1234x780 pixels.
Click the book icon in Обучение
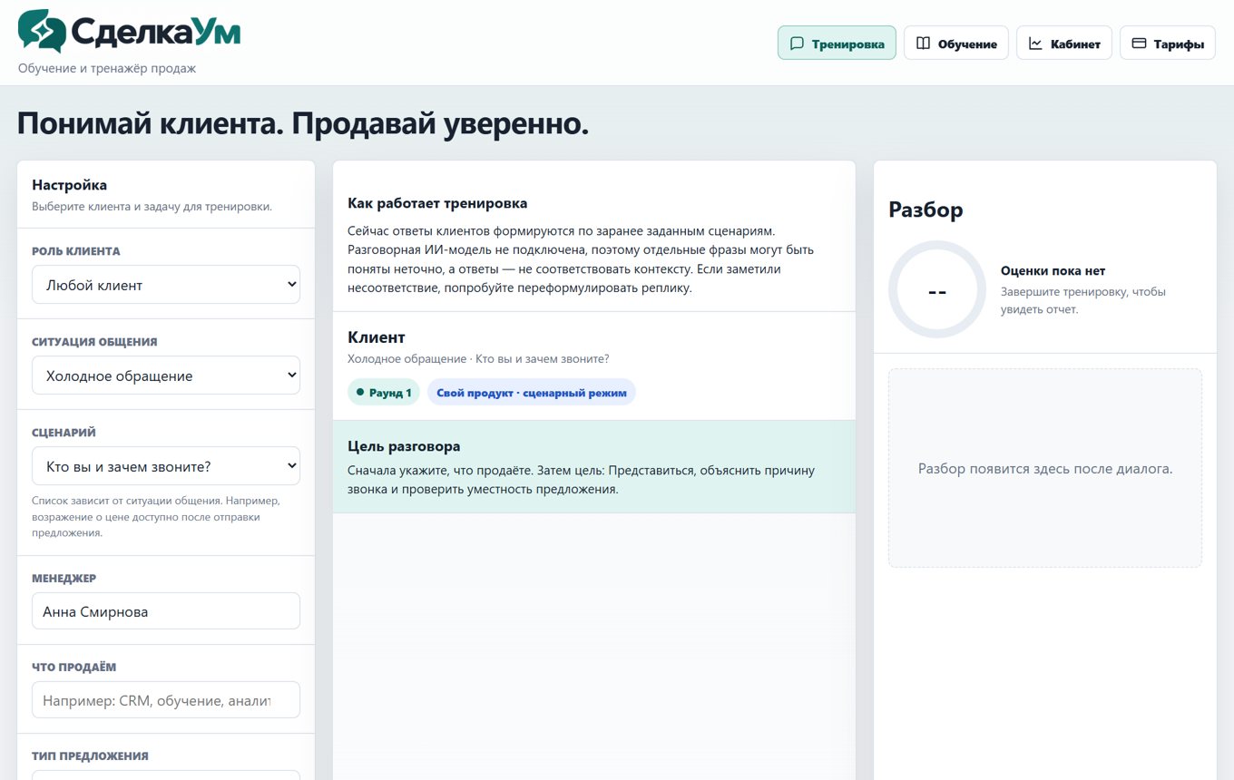point(923,44)
